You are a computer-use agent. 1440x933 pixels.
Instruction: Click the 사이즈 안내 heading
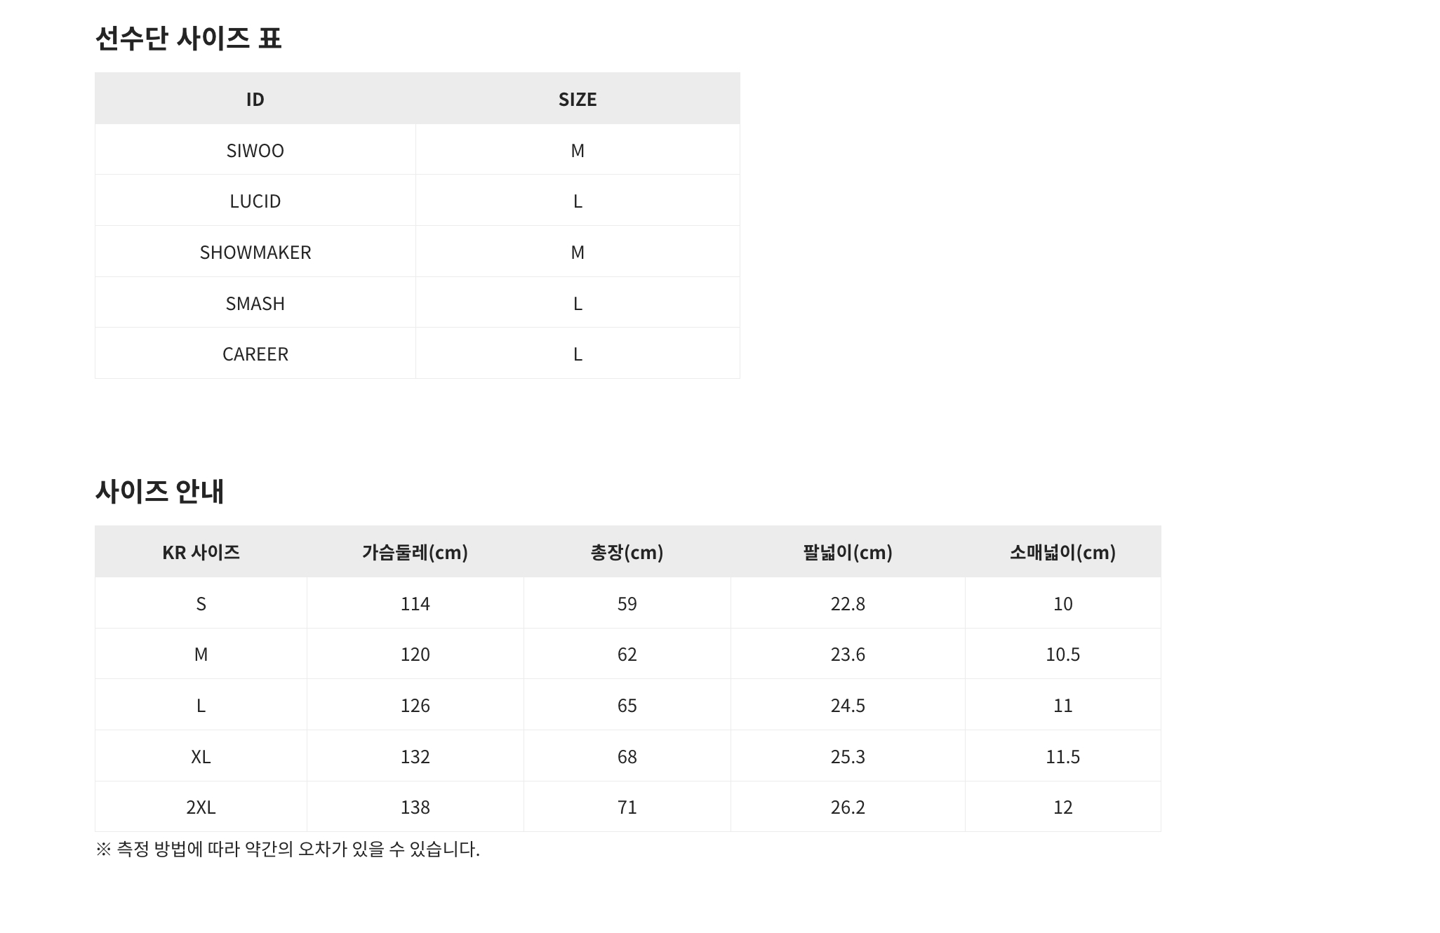[x=159, y=490]
